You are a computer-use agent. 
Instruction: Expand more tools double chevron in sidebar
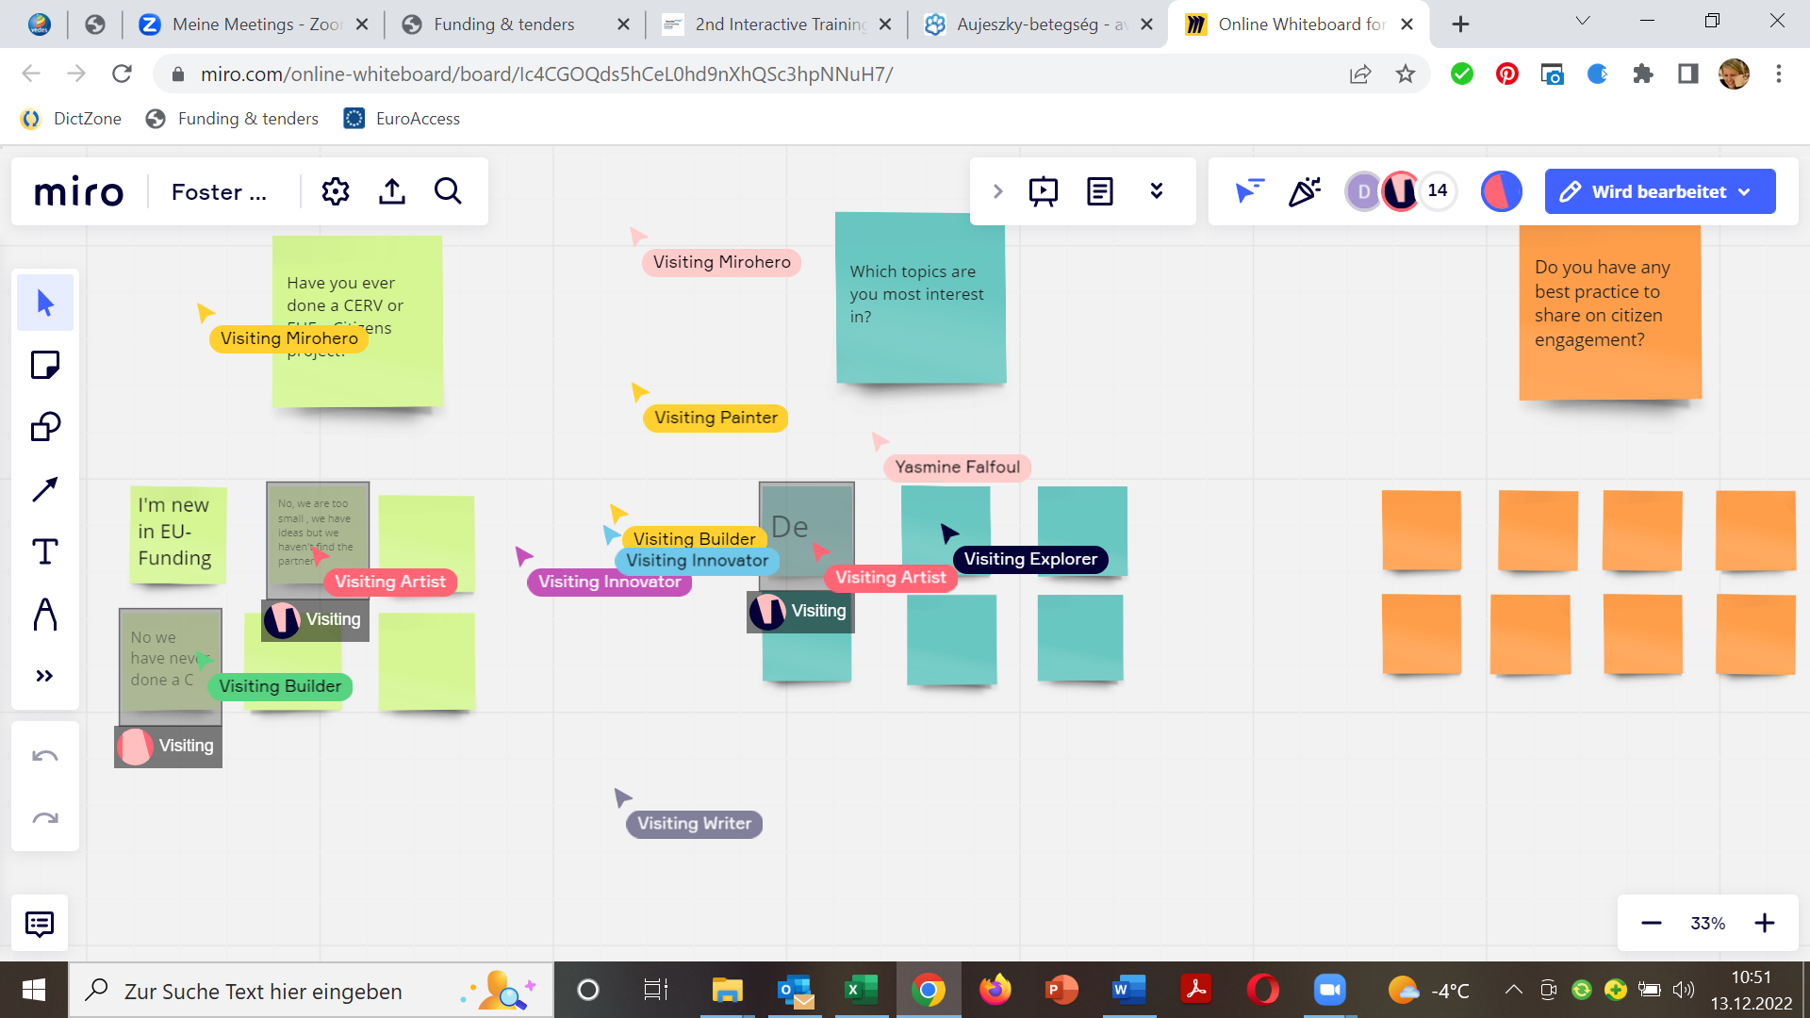(44, 676)
